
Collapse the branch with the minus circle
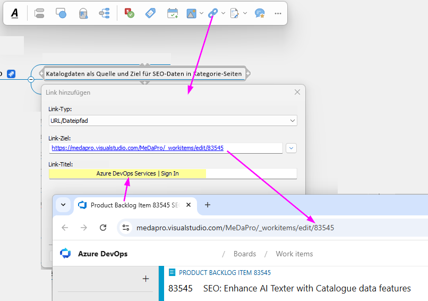(x=31, y=80)
